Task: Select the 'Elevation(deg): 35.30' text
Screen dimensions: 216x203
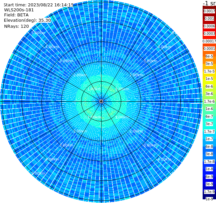Action: 27,20
